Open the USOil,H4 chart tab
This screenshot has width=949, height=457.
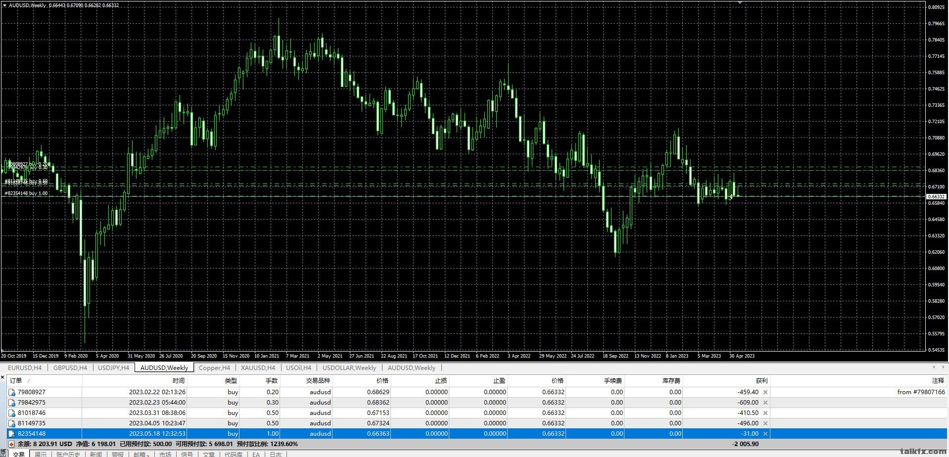click(298, 368)
